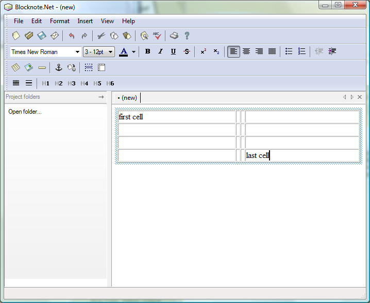Right align the text

(x=259, y=51)
